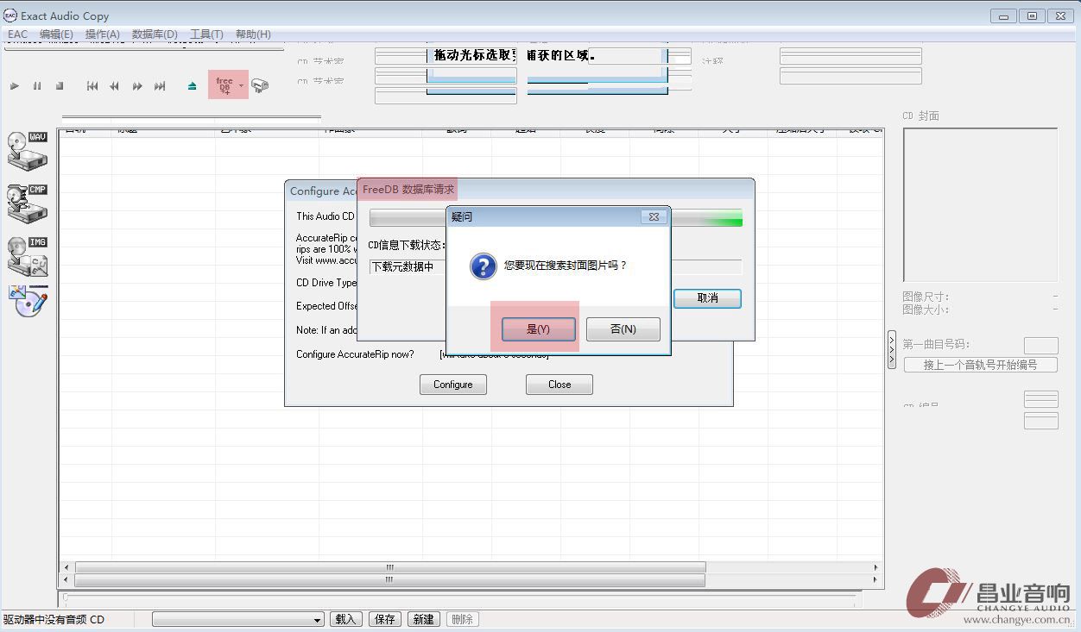Click the empty CD 封面 cover image box

(x=981, y=205)
